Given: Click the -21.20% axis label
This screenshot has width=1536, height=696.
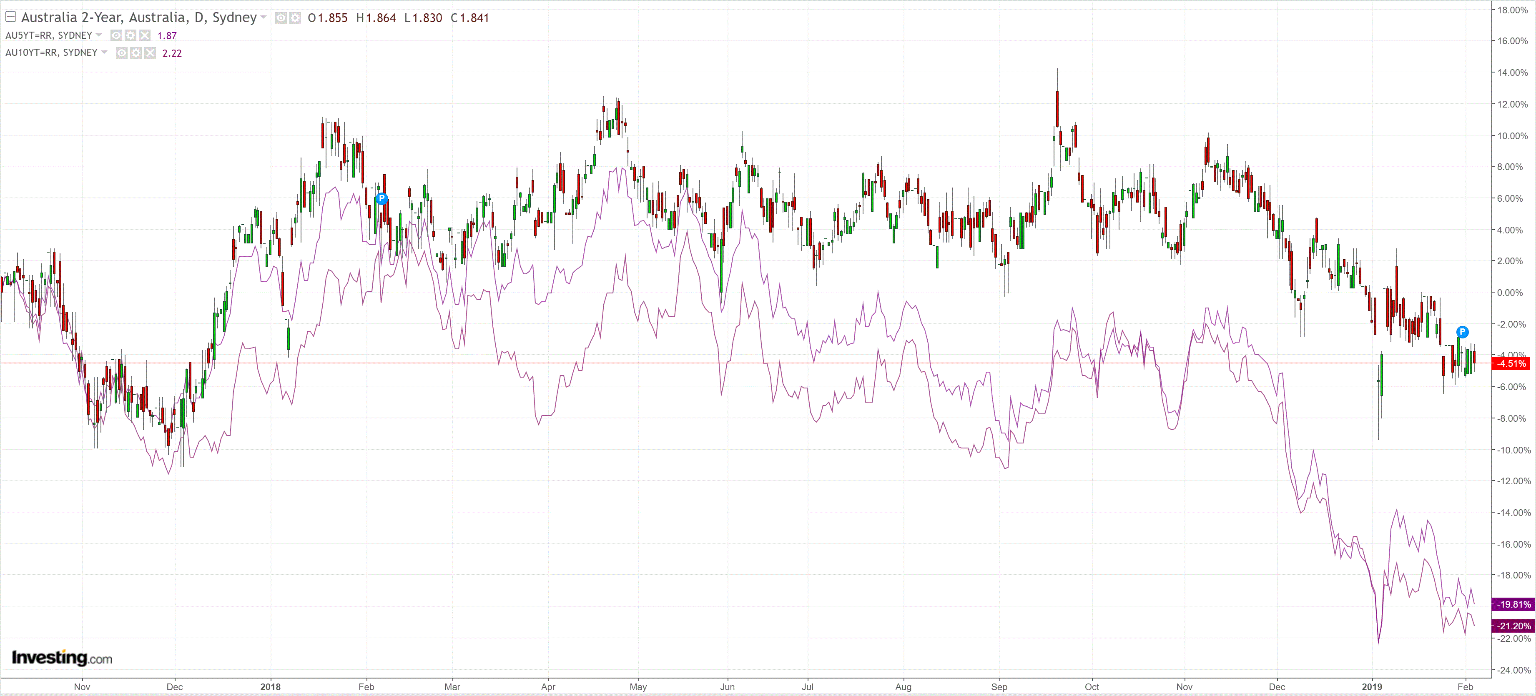Looking at the screenshot, I should coord(1512,626).
